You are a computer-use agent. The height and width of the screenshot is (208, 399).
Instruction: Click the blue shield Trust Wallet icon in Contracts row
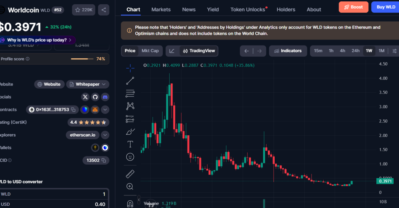pyautogui.click(x=85, y=109)
